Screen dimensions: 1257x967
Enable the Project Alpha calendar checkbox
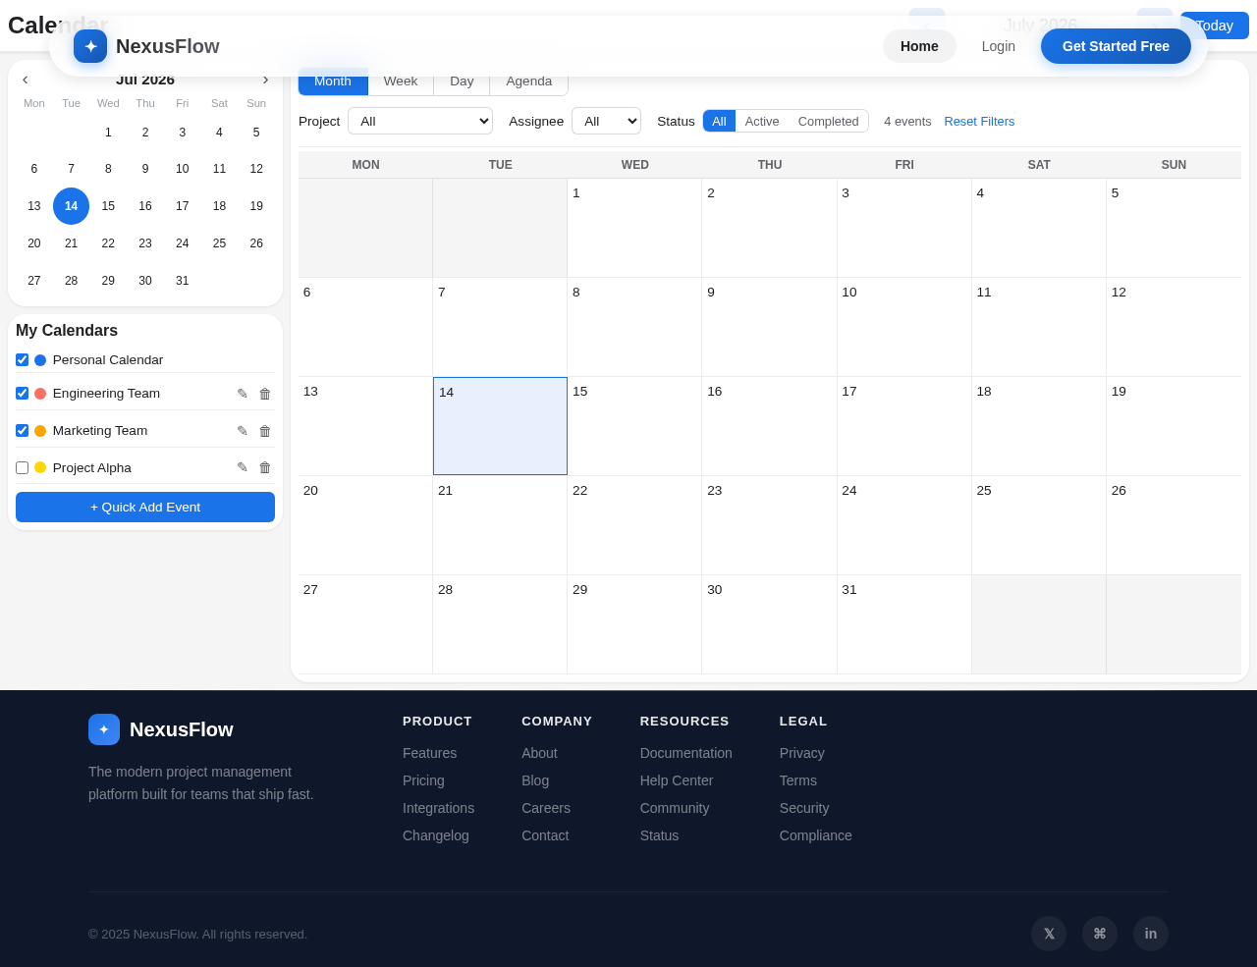point(22,467)
